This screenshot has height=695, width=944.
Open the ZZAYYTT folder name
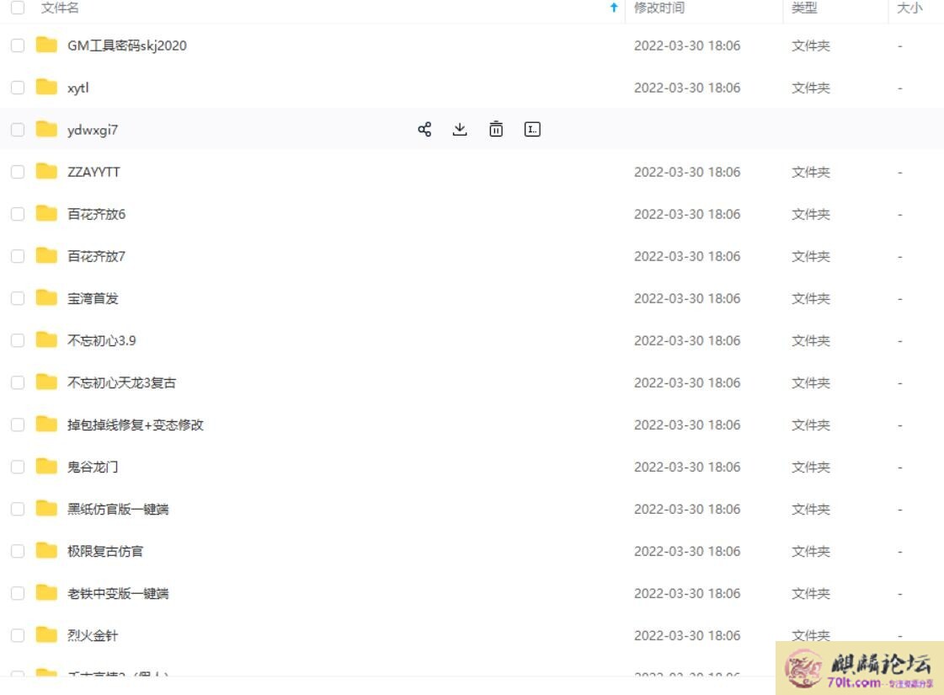pos(94,172)
